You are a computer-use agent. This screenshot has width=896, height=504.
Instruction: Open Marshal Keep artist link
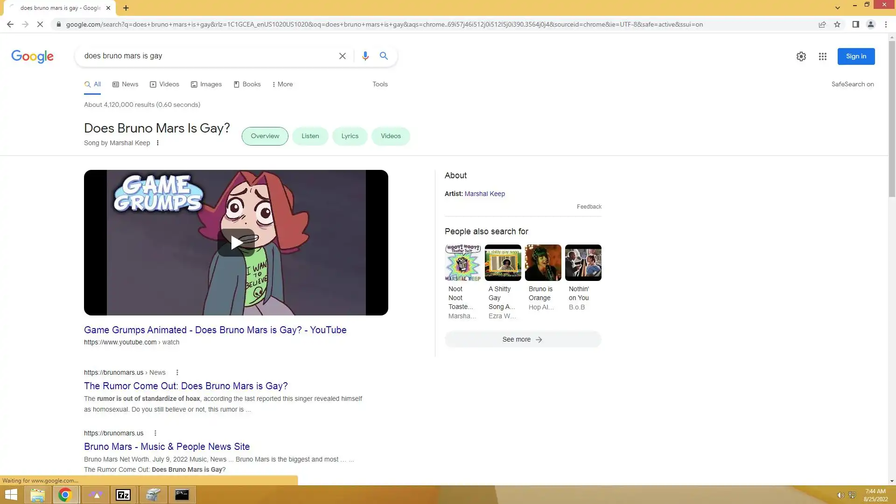coord(484,194)
